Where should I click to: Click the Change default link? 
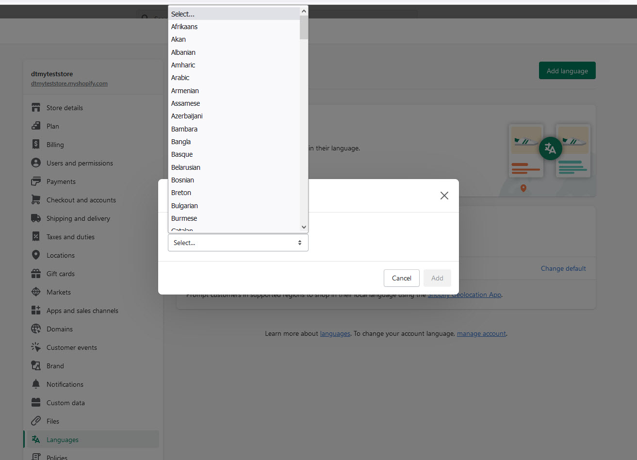click(x=563, y=268)
